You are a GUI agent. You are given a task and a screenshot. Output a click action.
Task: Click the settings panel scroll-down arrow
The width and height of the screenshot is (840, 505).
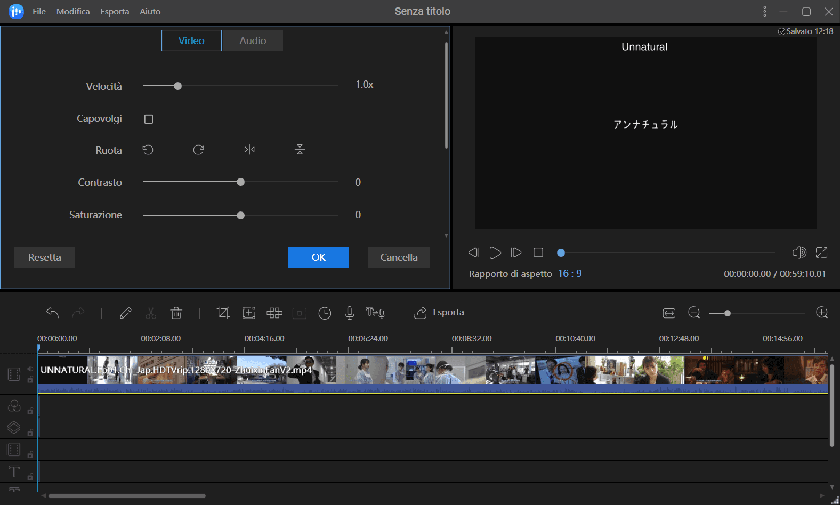pyautogui.click(x=446, y=235)
